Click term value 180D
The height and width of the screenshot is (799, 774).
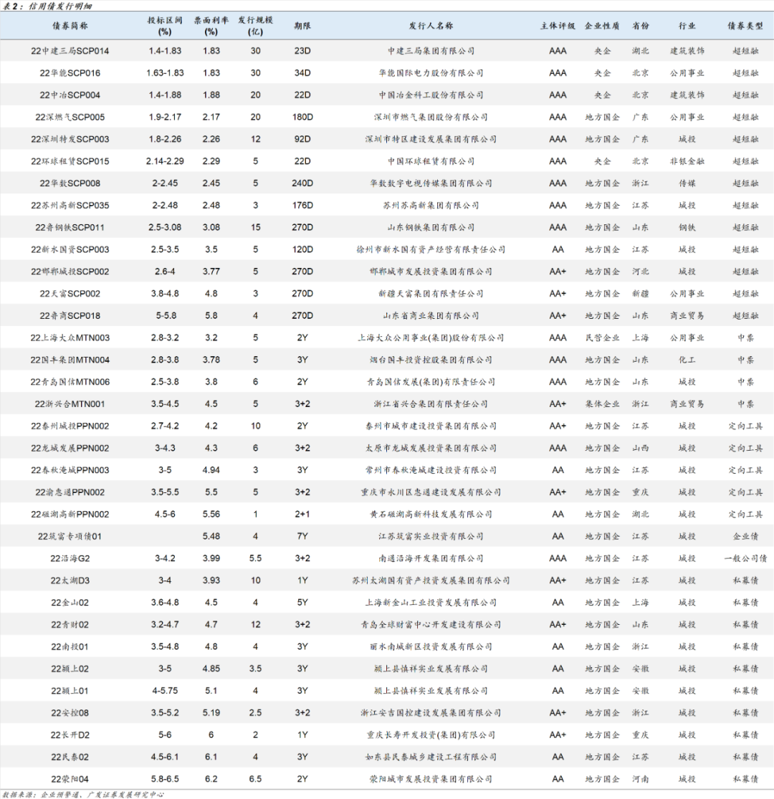tap(302, 118)
